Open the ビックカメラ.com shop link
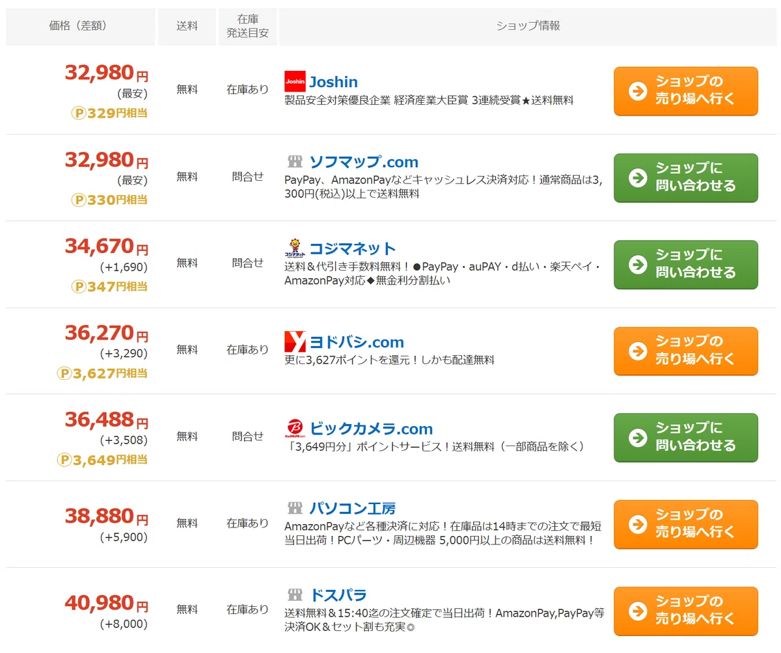 [x=371, y=429]
